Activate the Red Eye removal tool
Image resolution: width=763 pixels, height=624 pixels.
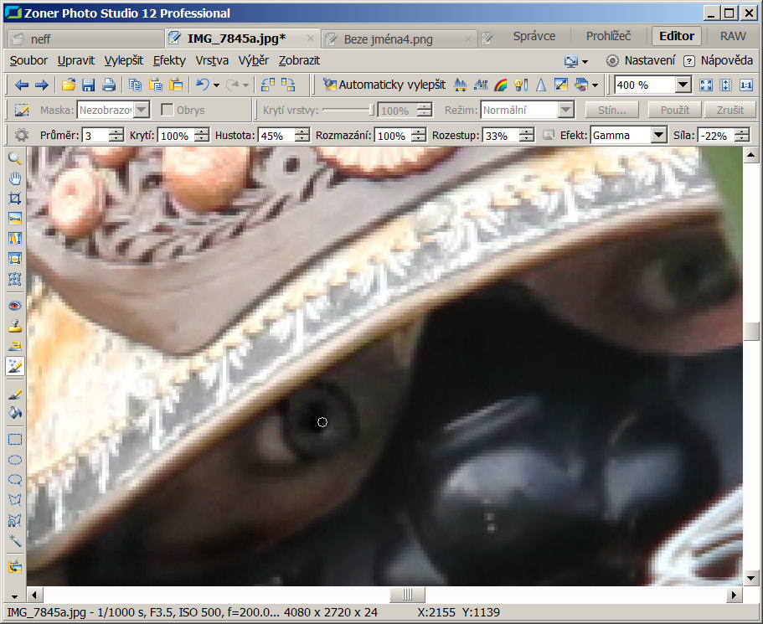(14, 306)
